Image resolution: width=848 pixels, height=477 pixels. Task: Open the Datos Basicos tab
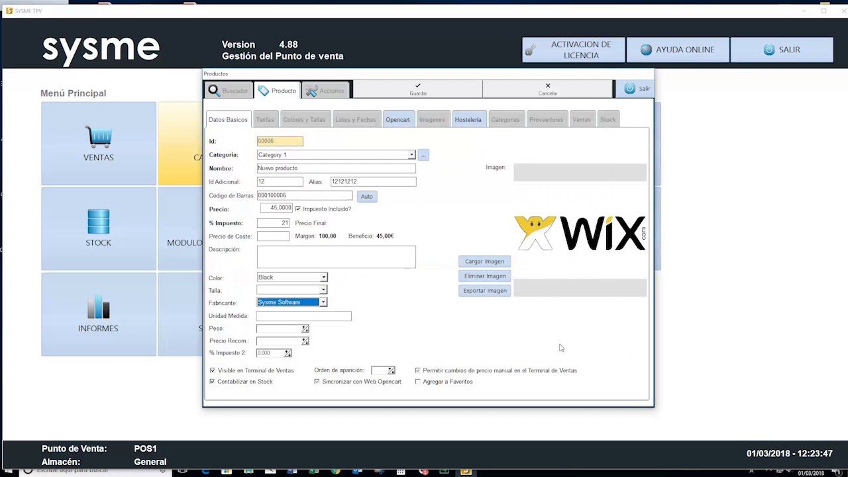[228, 119]
